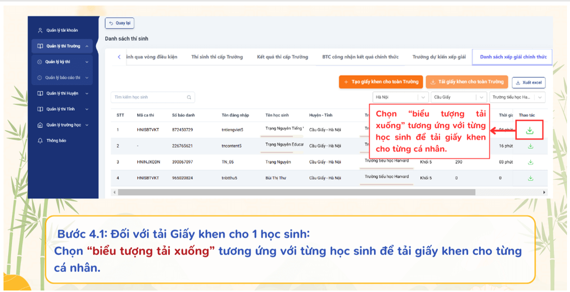
Task: Click the search magnifier in student search box
Action: click(x=189, y=97)
